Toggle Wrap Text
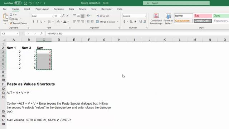The width and height of the screenshot is (229, 129). point(103,16)
